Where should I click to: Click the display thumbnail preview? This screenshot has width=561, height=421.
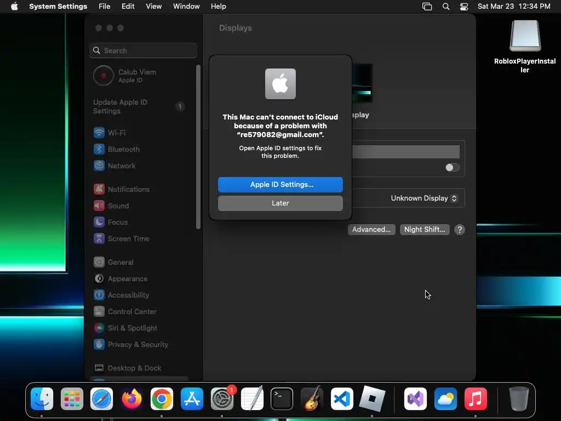tap(362, 83)
